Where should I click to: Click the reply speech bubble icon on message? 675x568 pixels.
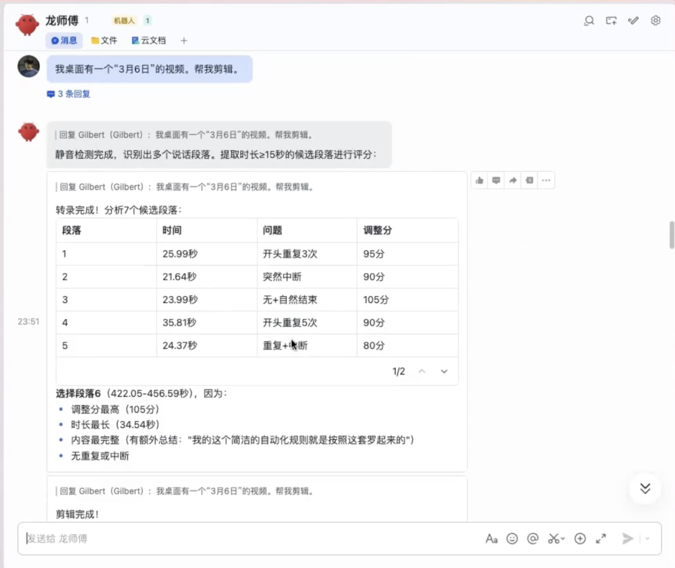[496, 181]
